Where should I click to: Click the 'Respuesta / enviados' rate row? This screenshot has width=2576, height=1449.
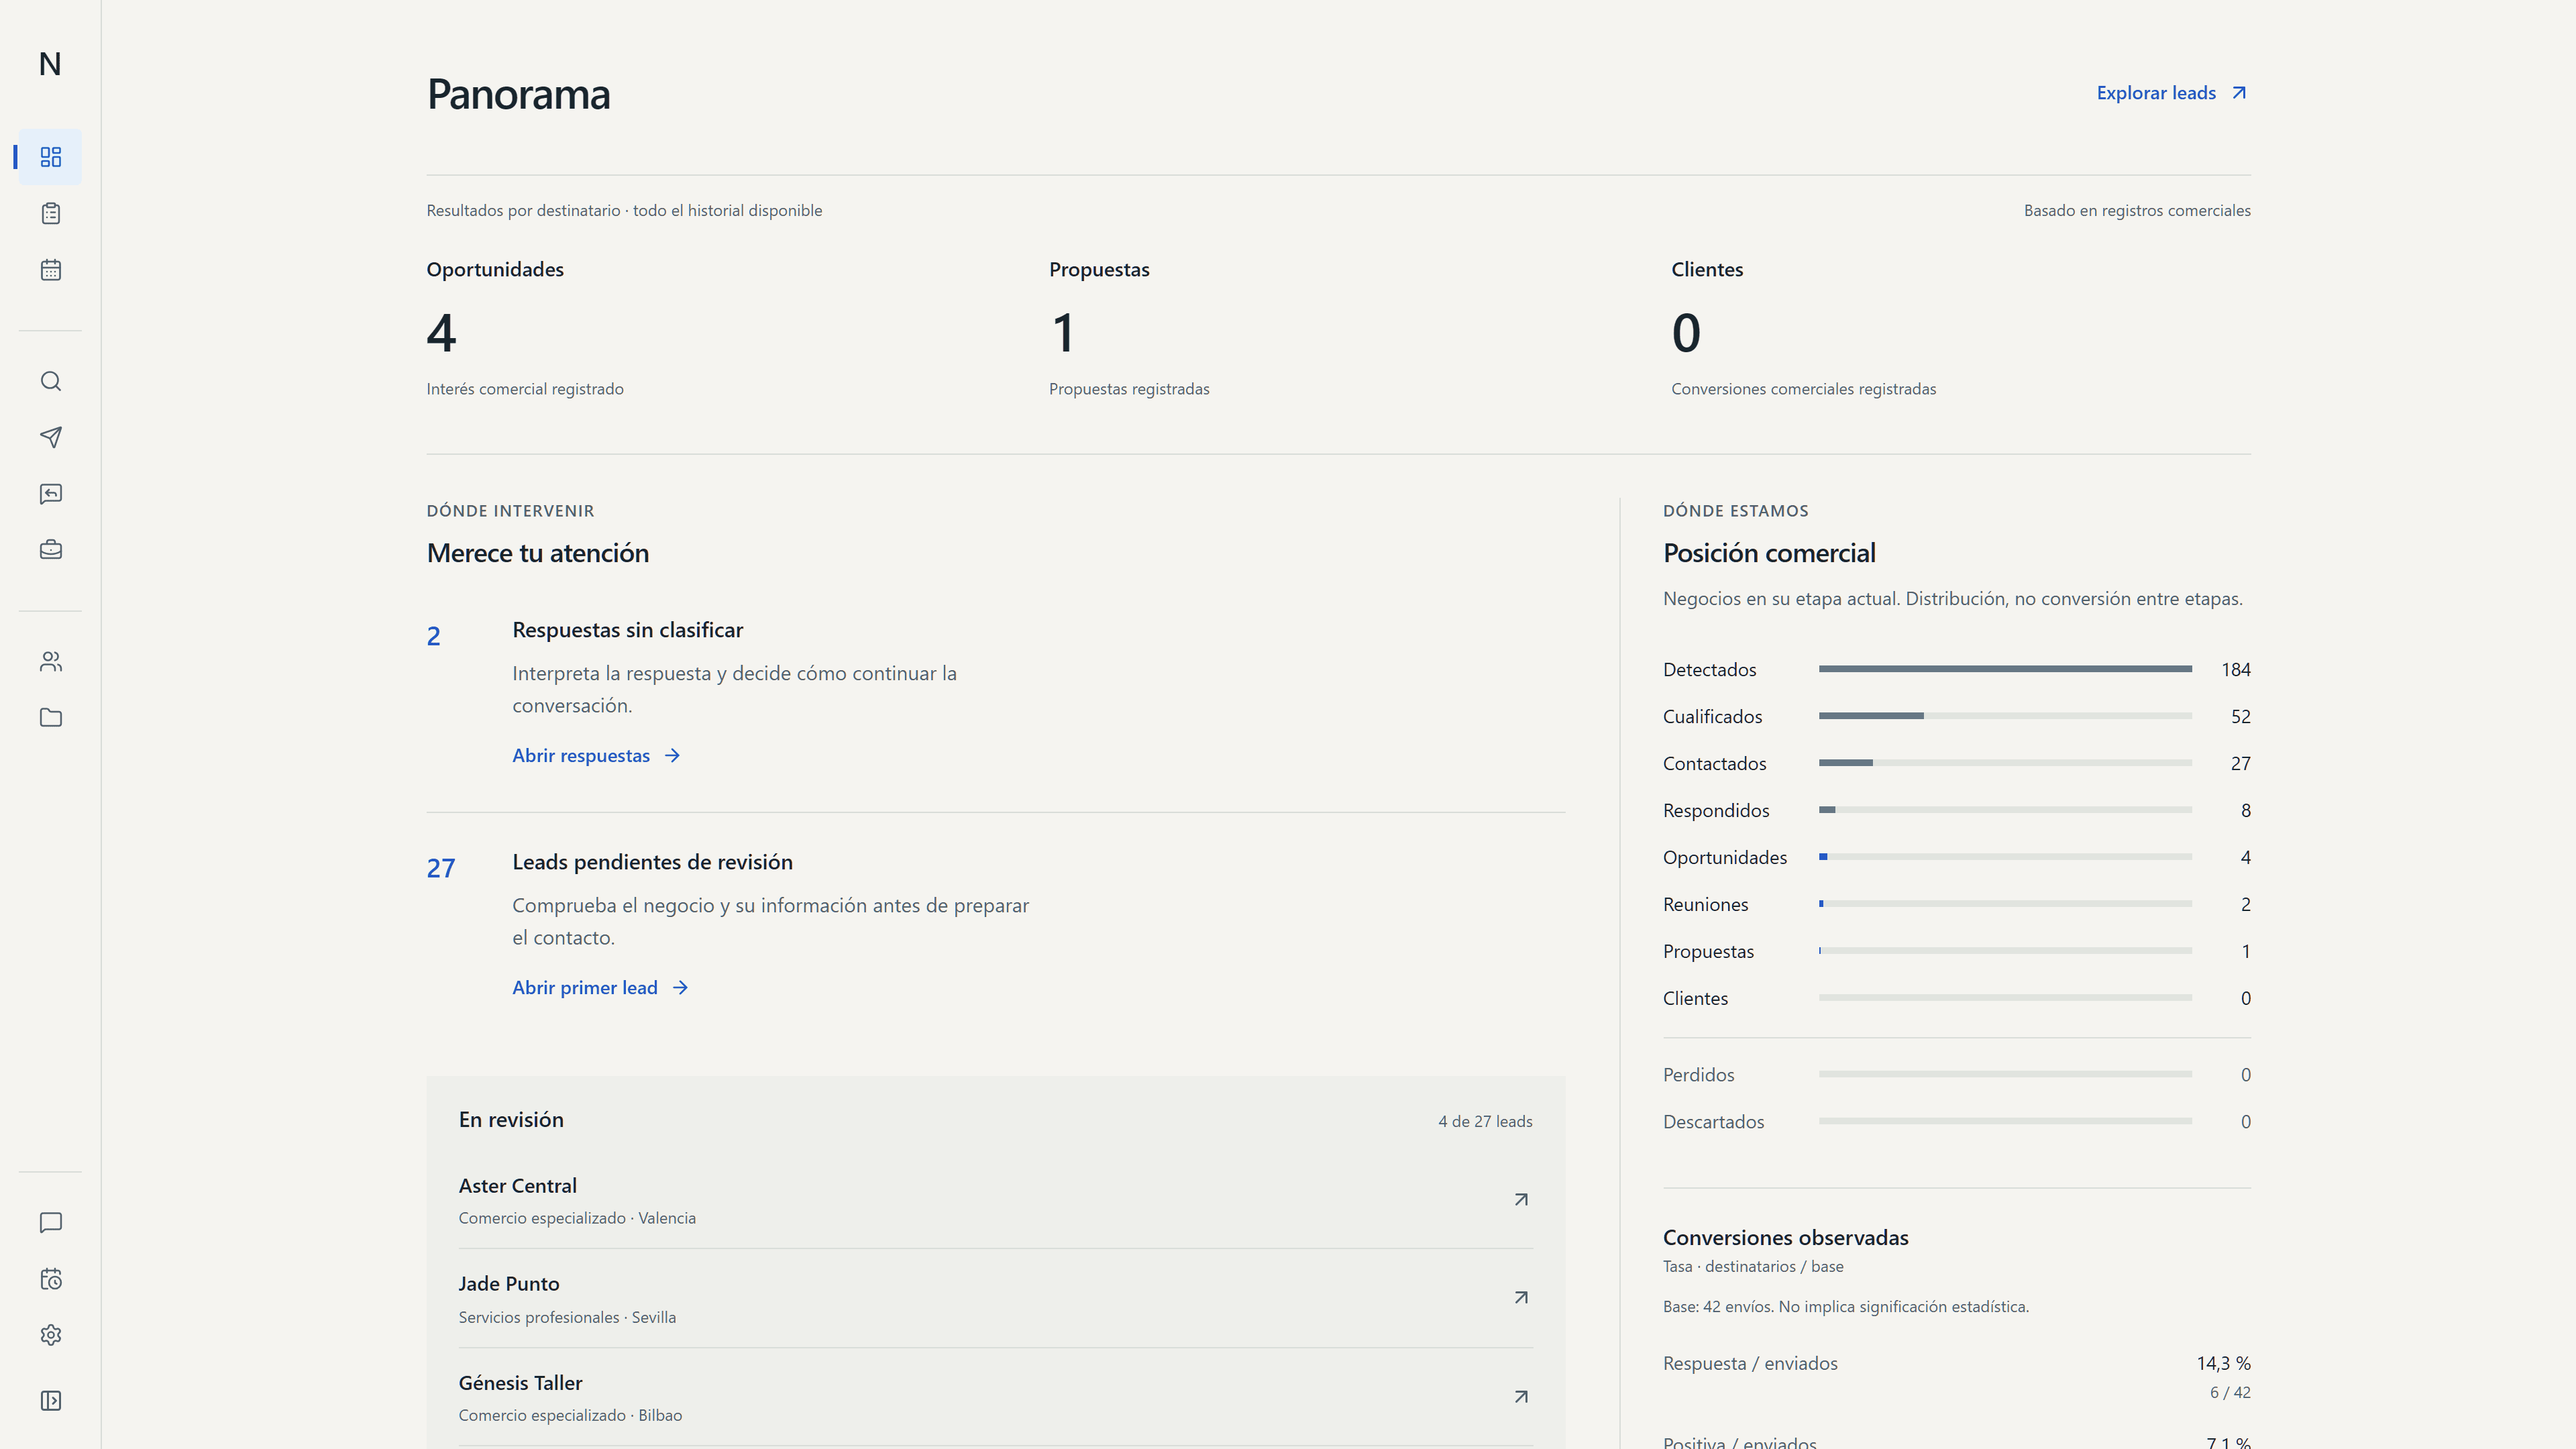coord(1956,1376)
